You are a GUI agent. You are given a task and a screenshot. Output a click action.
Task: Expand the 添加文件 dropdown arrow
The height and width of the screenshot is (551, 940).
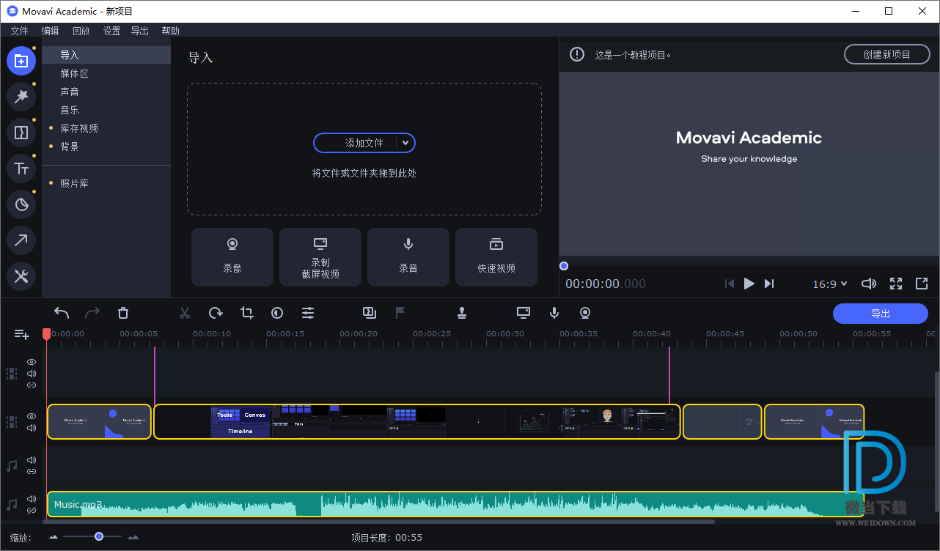point(405,143)
